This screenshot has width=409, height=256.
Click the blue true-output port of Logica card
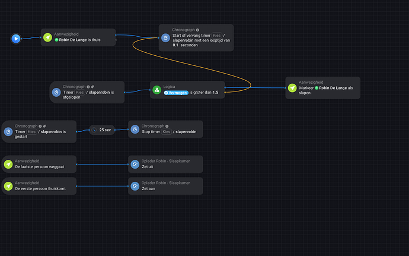point(225,87)
